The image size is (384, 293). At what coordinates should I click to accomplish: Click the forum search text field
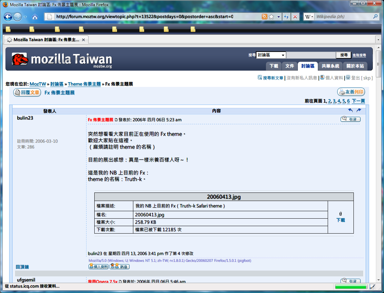[311, 55]
